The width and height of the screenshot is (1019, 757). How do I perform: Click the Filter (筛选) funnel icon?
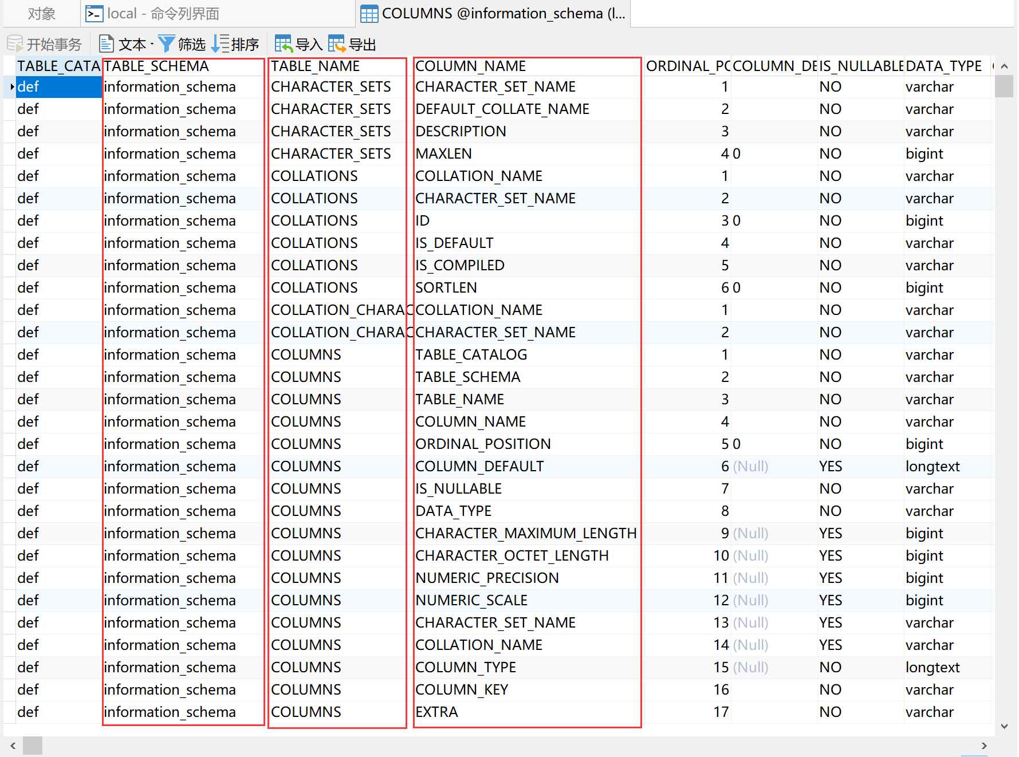167,44
